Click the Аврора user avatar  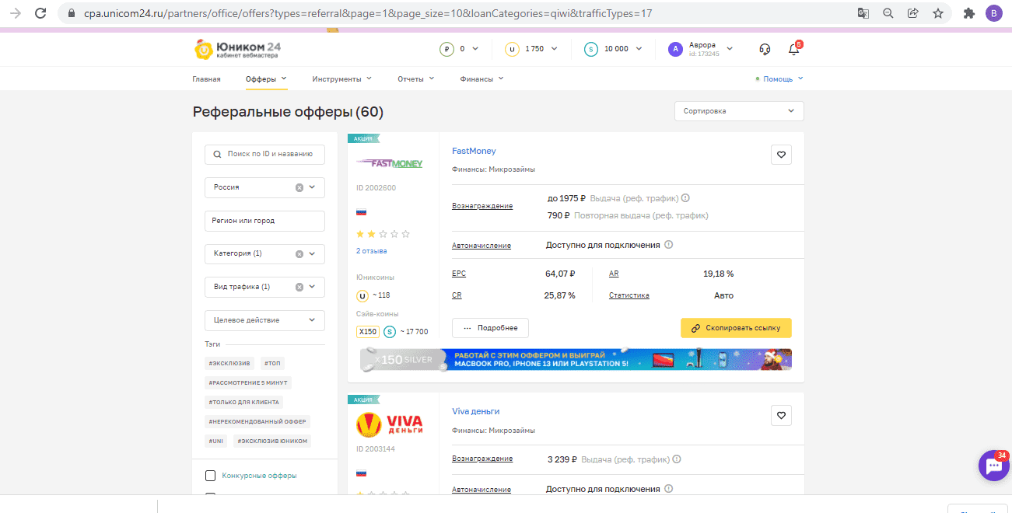coord(675,49)
